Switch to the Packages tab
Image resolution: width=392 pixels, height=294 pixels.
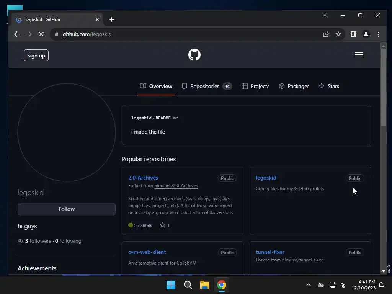point(294,86)
